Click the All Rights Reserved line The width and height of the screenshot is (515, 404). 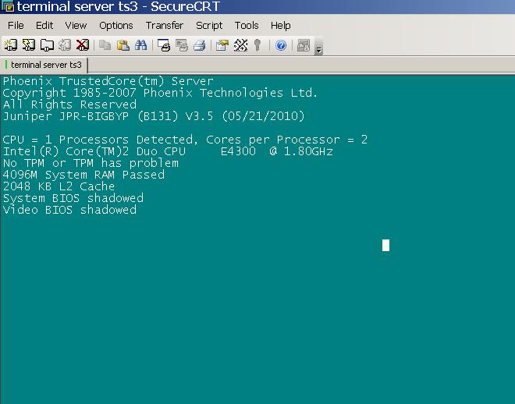coord(69,105)
